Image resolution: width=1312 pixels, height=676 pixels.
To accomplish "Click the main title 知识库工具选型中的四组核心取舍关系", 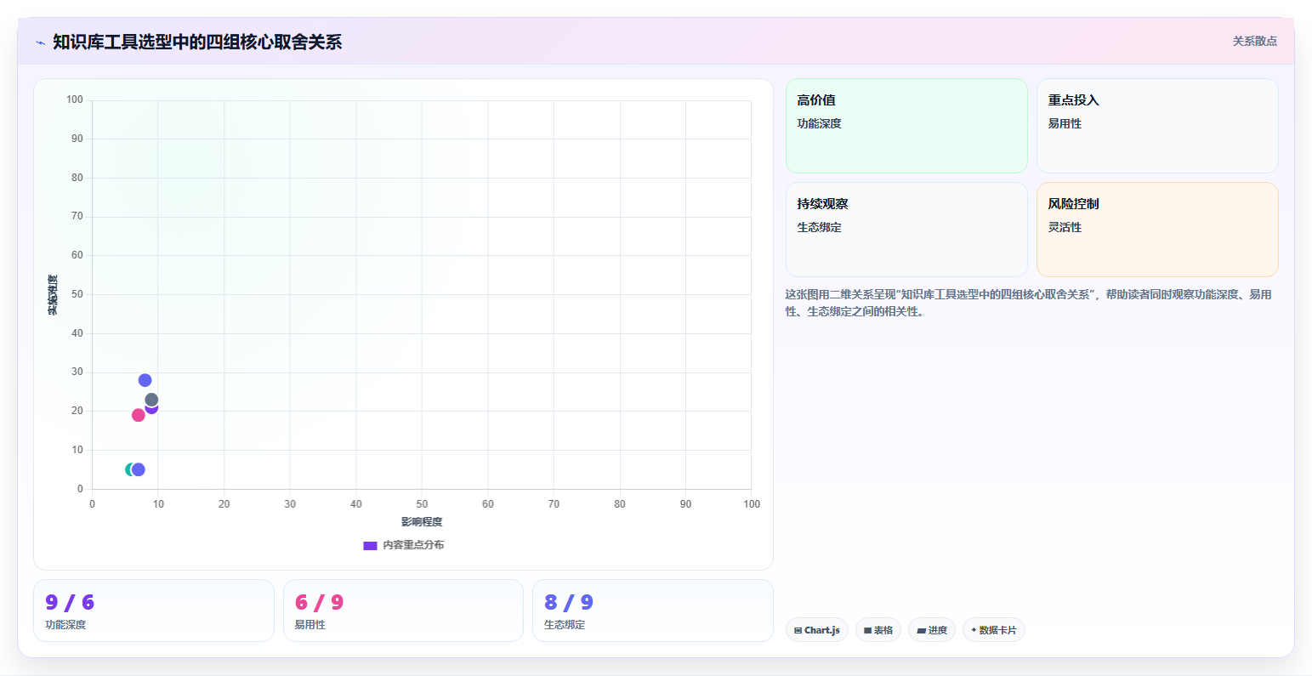I will tap(197, 43).
